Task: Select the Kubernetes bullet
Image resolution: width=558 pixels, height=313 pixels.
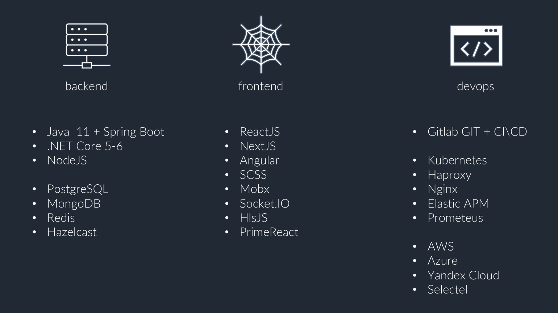Action: pyautogui.click(x=457, y=160)
